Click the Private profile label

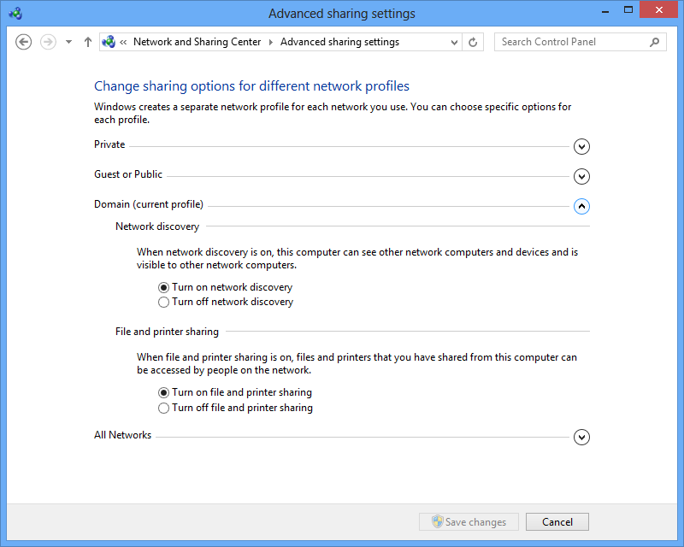pos(109,144)
